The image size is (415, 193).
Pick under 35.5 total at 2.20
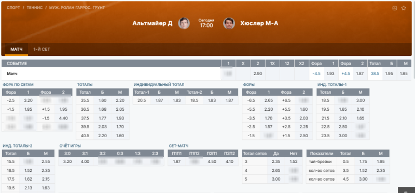coord(120,100)
